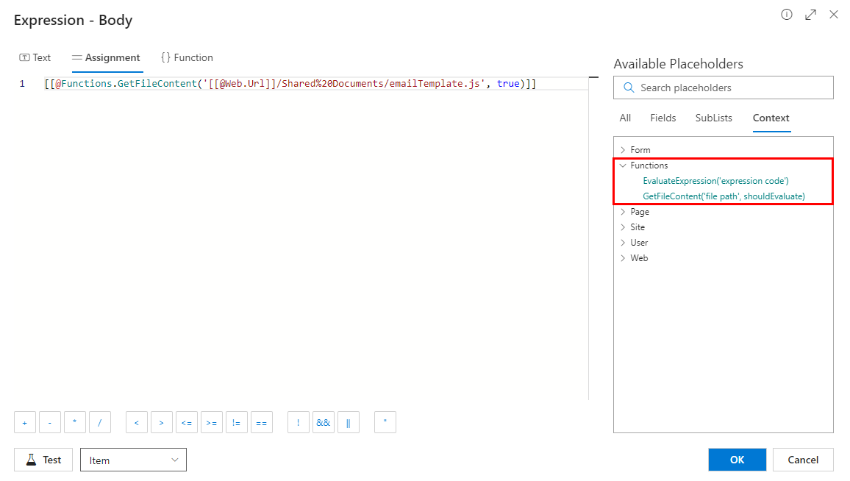Click the search placeholders magnifier icon

click(629, 88)
